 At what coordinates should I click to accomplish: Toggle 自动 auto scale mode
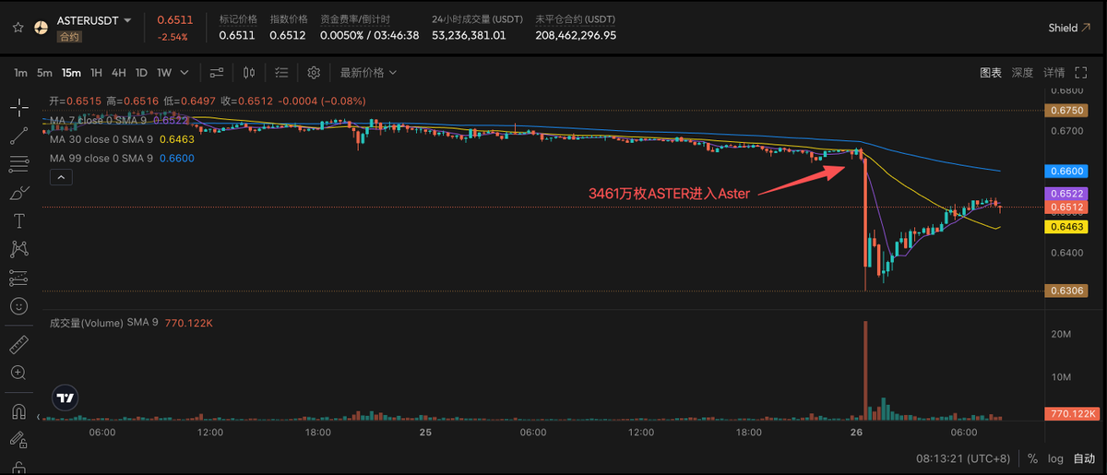[1085, 458]
